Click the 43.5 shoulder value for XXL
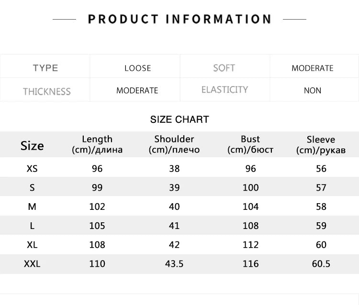Image resolution: width=359 pixels, height=305 pixels. point(174,264)
